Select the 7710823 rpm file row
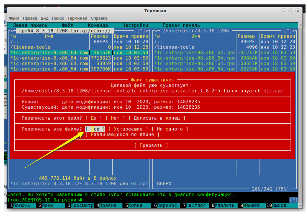 pyautogui.click(x=79, y=58)
